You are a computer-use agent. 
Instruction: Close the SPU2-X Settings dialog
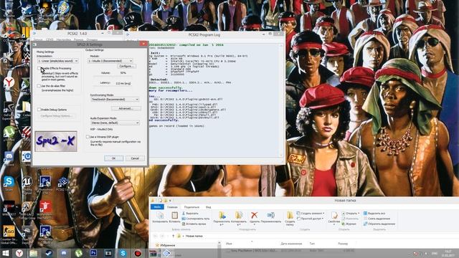(x=143, y=44)
